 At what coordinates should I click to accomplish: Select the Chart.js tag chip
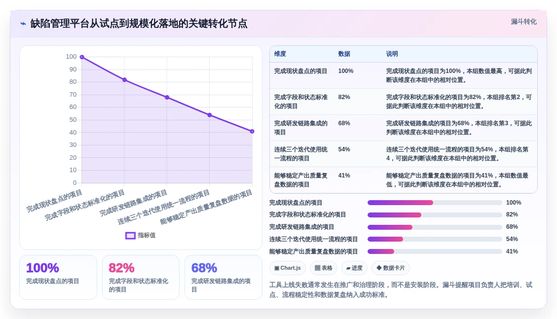coord(288,268)
